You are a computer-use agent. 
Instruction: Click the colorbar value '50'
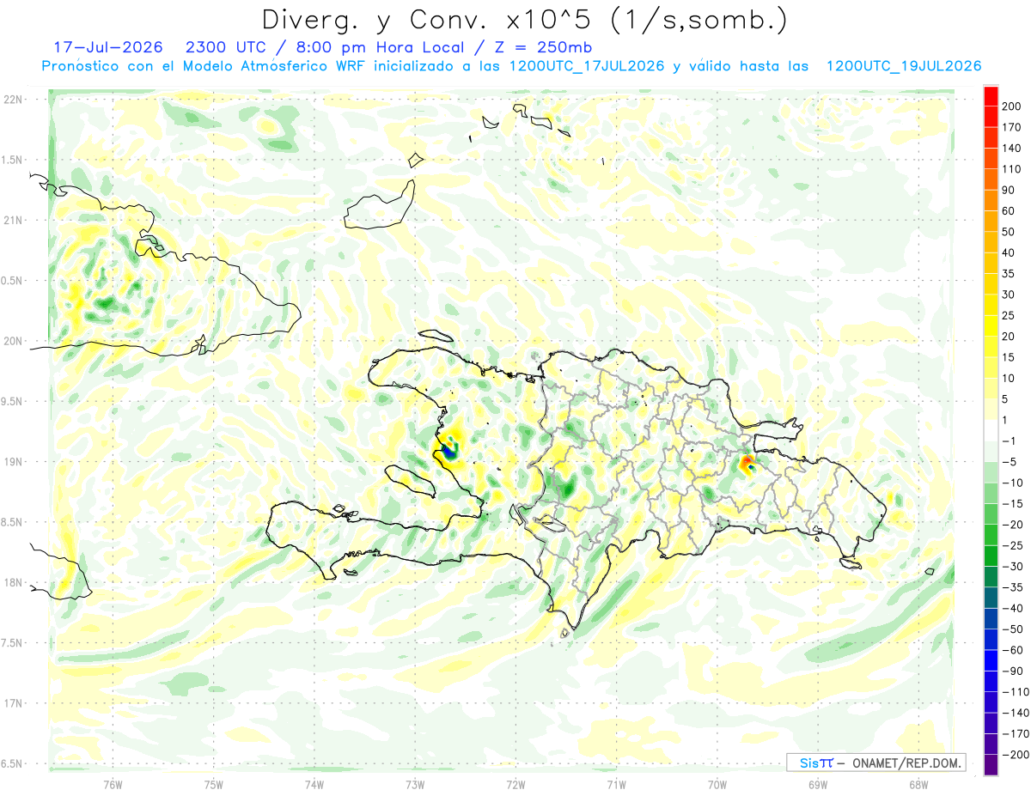[x=1009, y=232]
